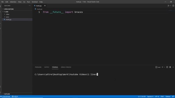Maximize the panel with the chevron up
The height and width of the screenshot is (98, 175).
(173, 67)
